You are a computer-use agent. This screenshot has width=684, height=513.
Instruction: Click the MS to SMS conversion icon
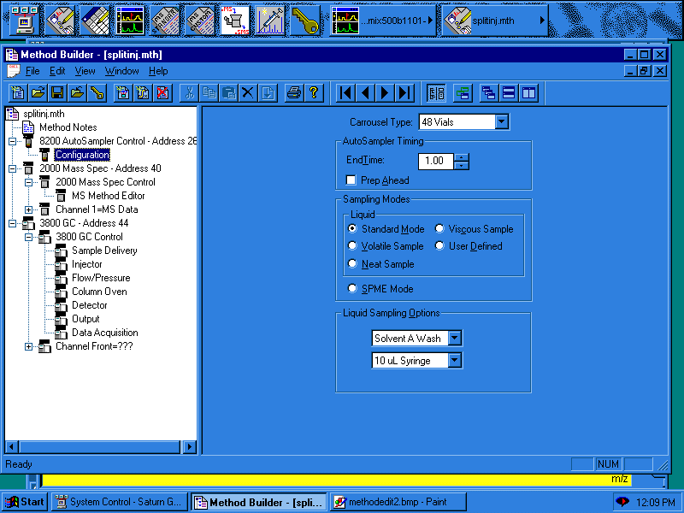(x=235, y=21)
